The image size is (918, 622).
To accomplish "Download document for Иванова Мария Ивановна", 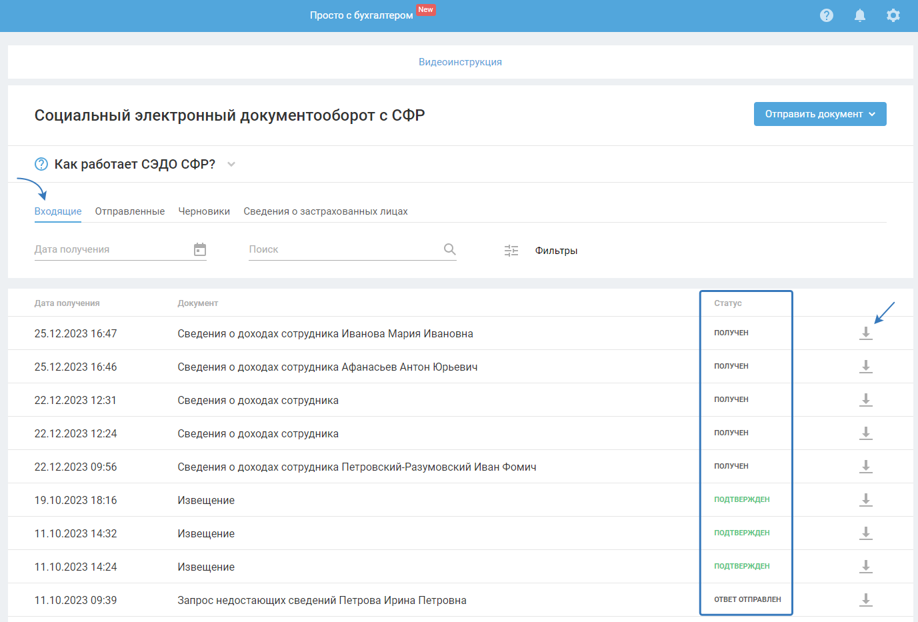I will coord(865,333).
